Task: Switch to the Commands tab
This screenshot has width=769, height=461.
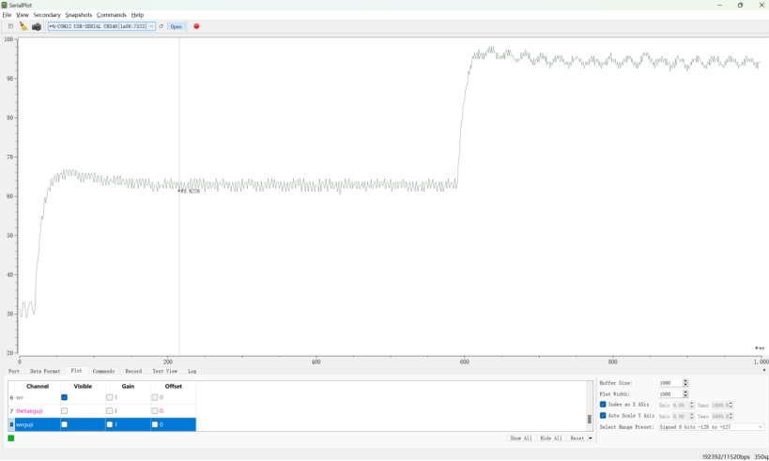Action: [103, 371]
